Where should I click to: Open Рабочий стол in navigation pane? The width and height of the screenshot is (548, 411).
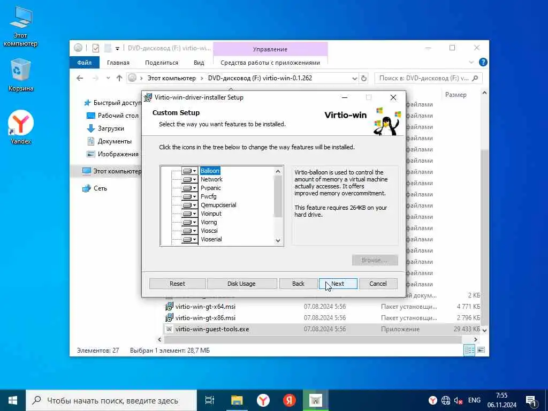(112, 116)
